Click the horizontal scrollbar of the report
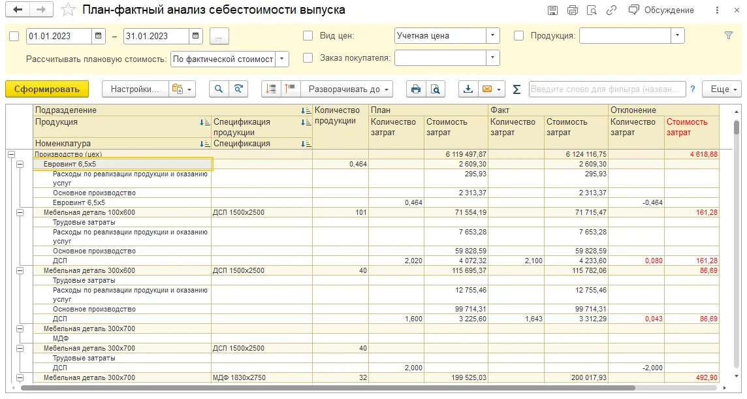 [x=328, y=388]
